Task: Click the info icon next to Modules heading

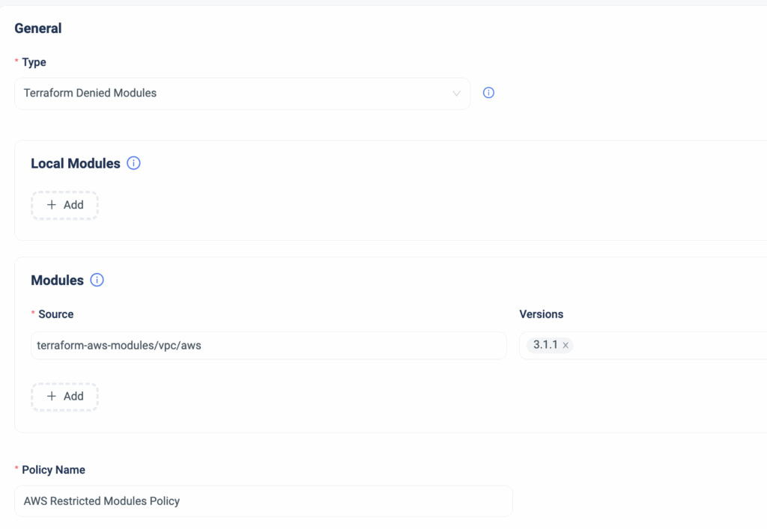Action: [x=97, y=280]
